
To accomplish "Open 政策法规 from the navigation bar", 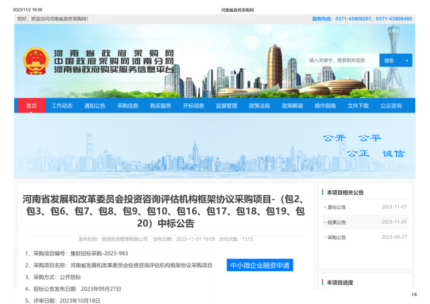I will coord(259,106).
